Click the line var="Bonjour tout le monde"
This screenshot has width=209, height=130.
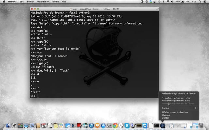(x=55, y=49)
